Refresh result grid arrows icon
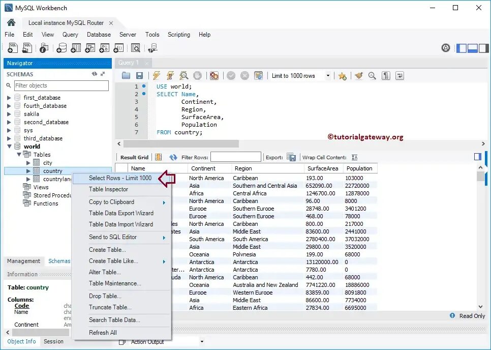The height and width of the screenshot is (350, 491). point(173,157)
